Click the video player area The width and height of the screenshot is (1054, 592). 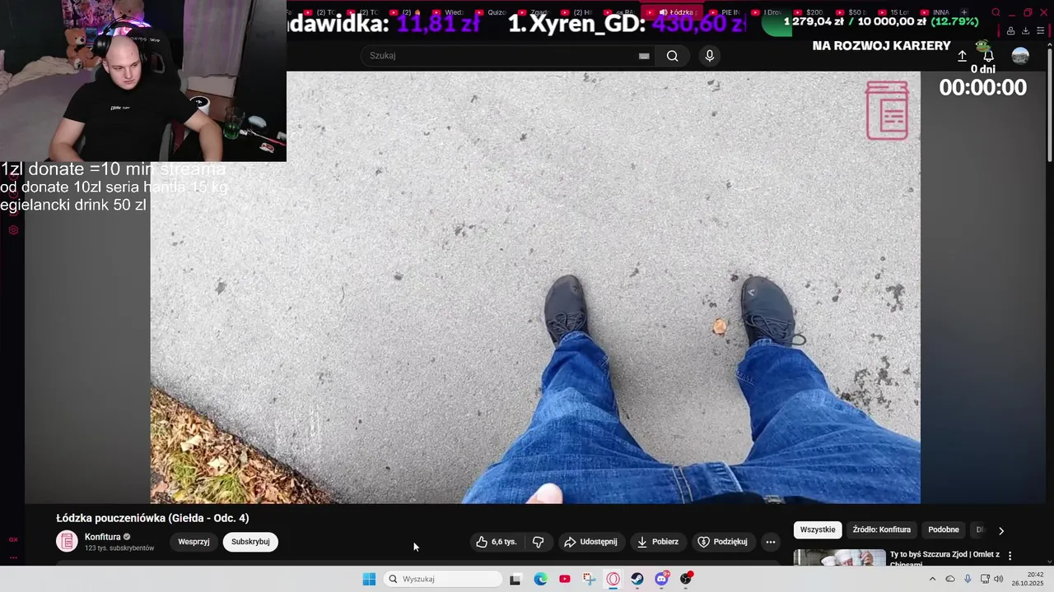point(535,287)
